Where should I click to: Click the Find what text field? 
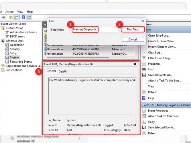click(x=95, y=29)
